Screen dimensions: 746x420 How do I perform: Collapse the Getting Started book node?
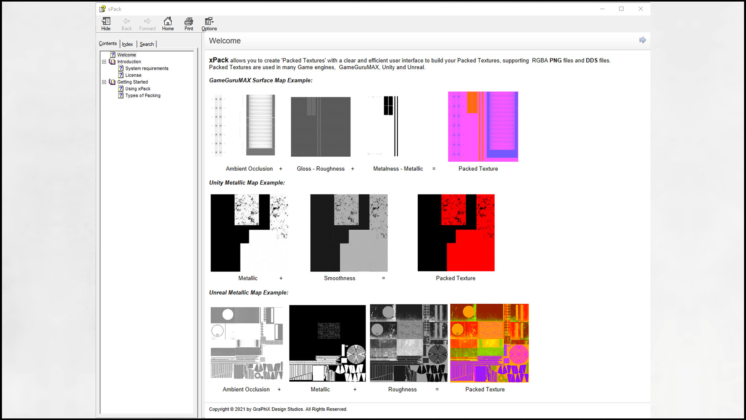(104, 82)
